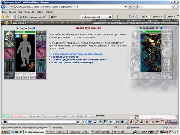Switch to the 'Добро пожаловать в UPS' tab
This screenshot has height=135, width=180.
coord(34,17)
